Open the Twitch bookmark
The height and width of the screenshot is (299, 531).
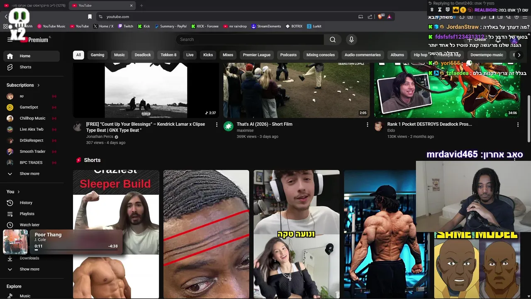pyautogui.click(x=126, y=26)
